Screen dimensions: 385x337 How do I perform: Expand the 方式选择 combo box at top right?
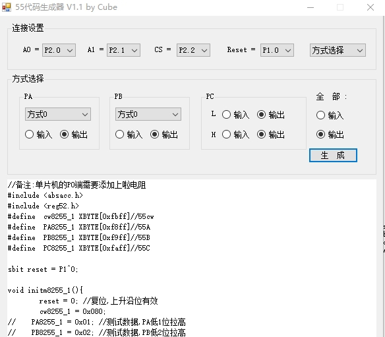click(x=338, y=50)
